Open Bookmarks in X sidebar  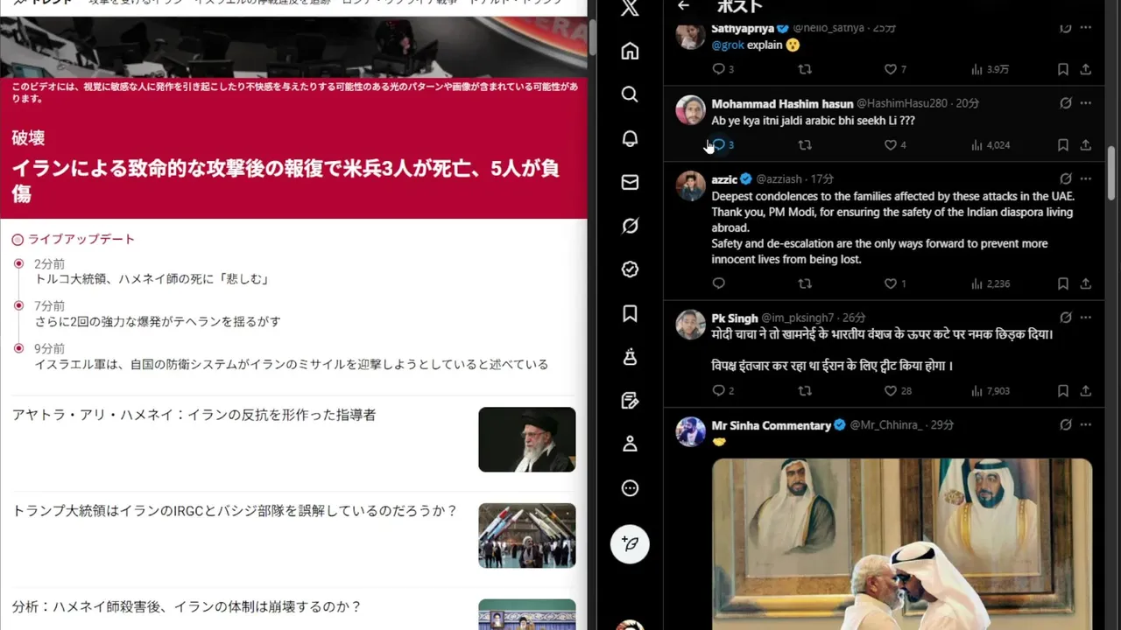pos(630,313)
